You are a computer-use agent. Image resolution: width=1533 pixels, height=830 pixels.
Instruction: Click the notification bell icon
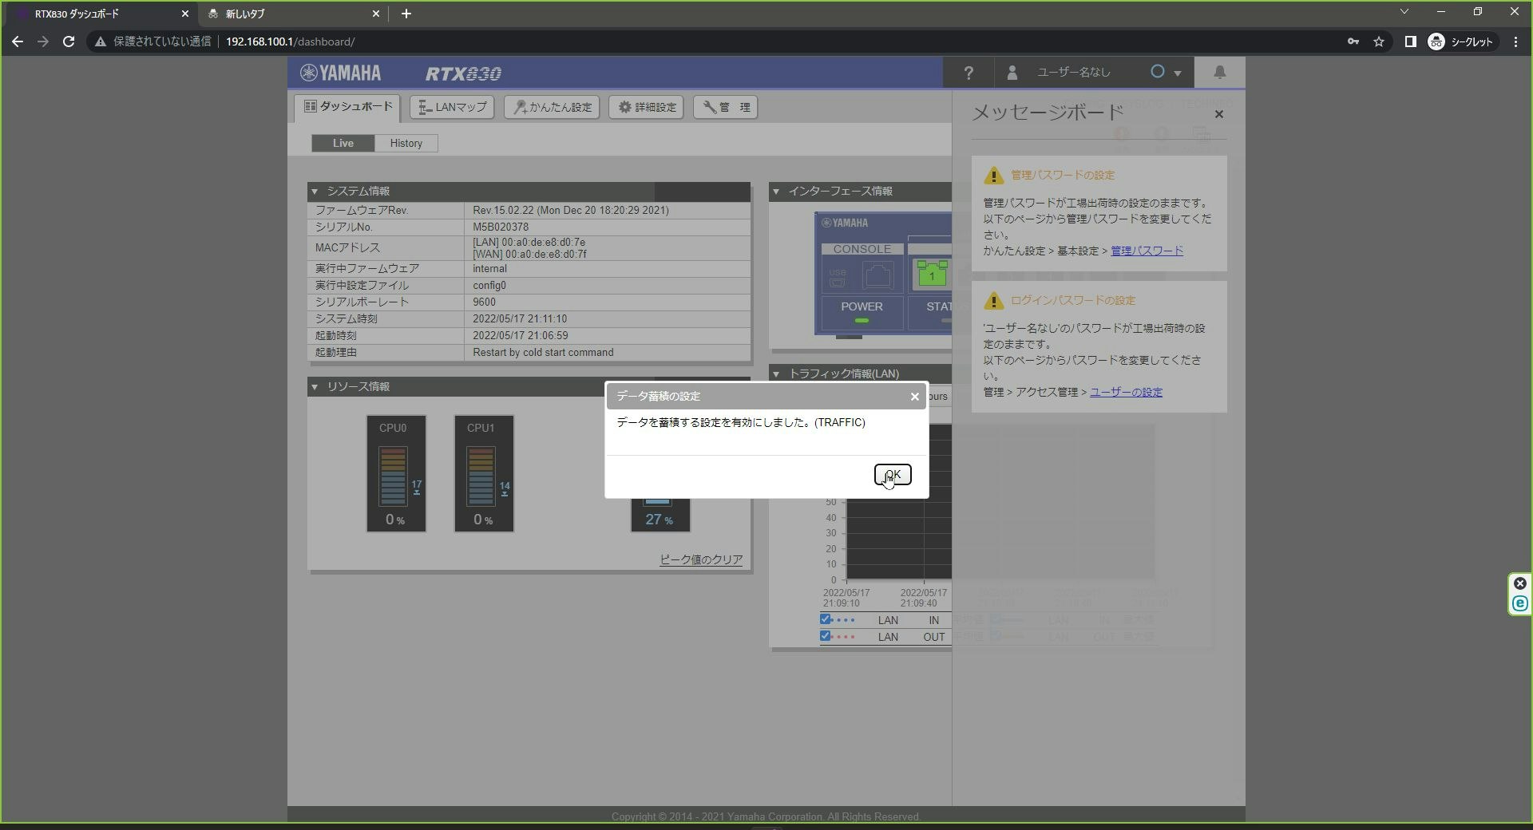click(x=1219, y=73)
